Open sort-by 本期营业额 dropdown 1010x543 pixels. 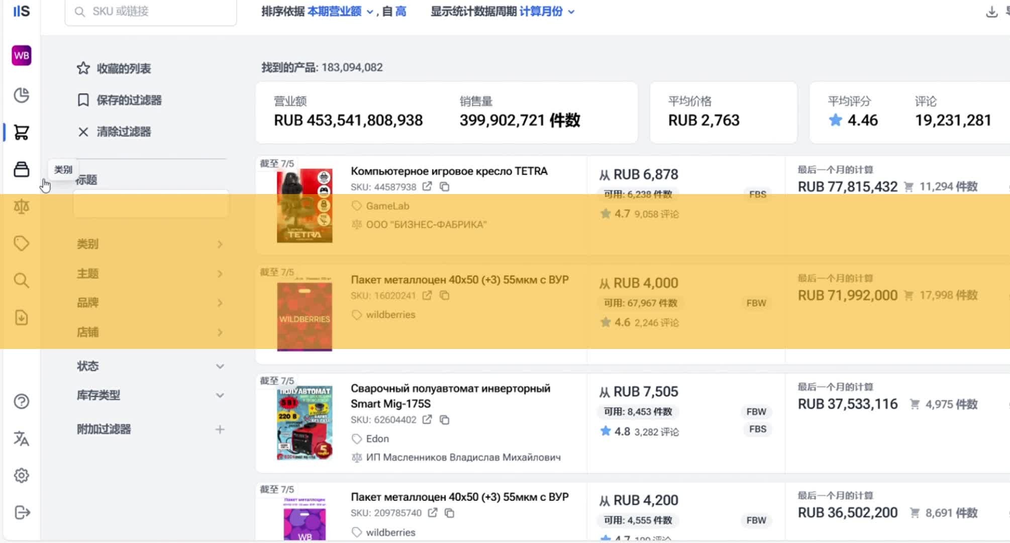click(x=340, y=11)
